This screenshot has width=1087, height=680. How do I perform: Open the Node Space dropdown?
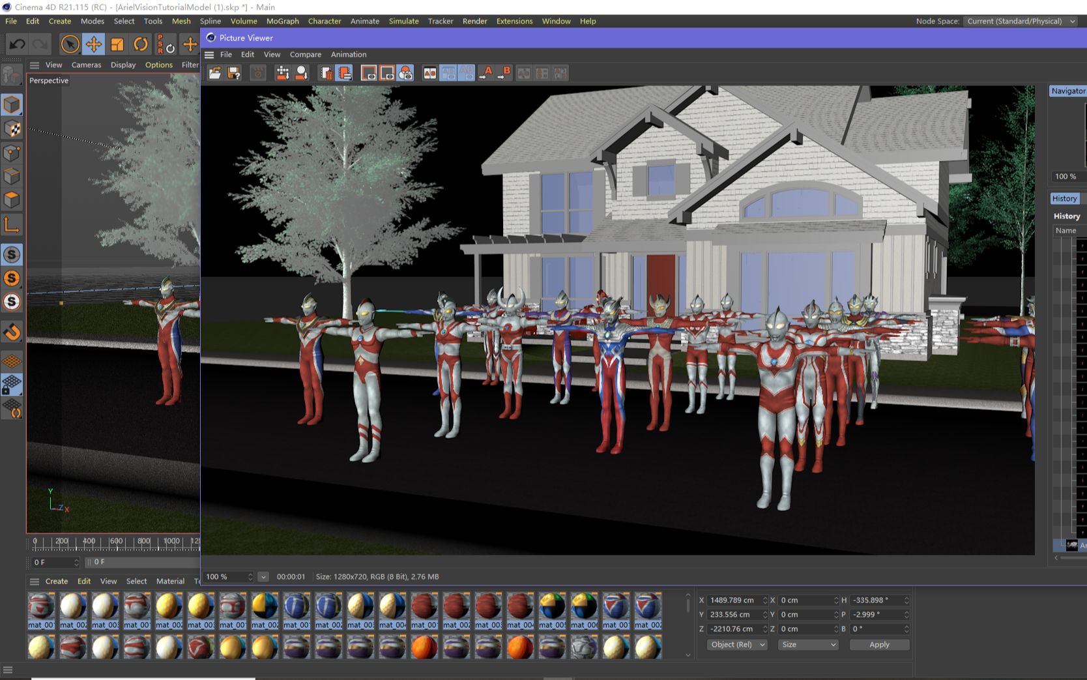[x=1021, y=21]
